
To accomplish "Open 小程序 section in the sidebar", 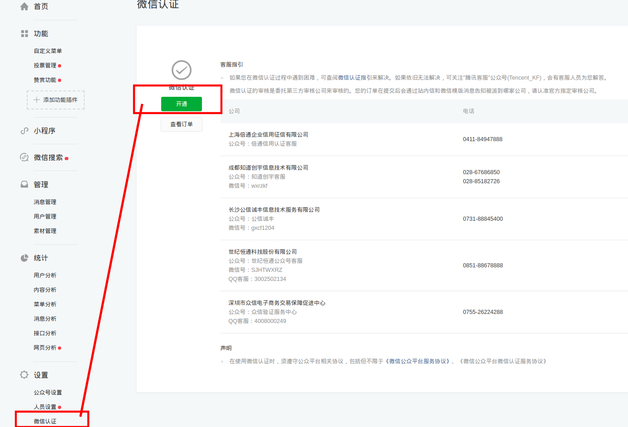I will pyautogui.click(x=44, y=131).
